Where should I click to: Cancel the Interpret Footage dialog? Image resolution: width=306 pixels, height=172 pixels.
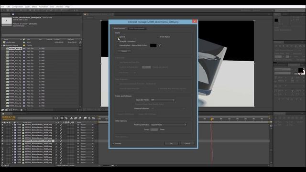click(187, 143)
